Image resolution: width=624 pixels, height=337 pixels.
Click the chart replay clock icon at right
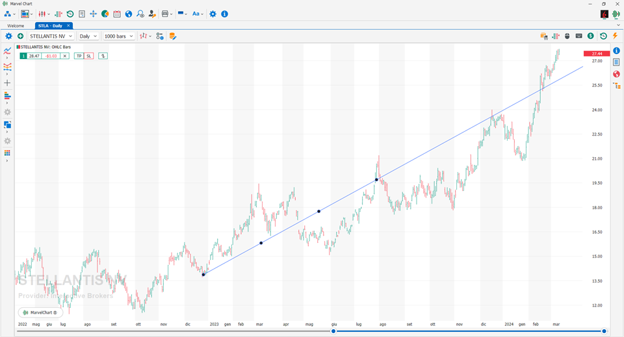click(x=603, y=36)
